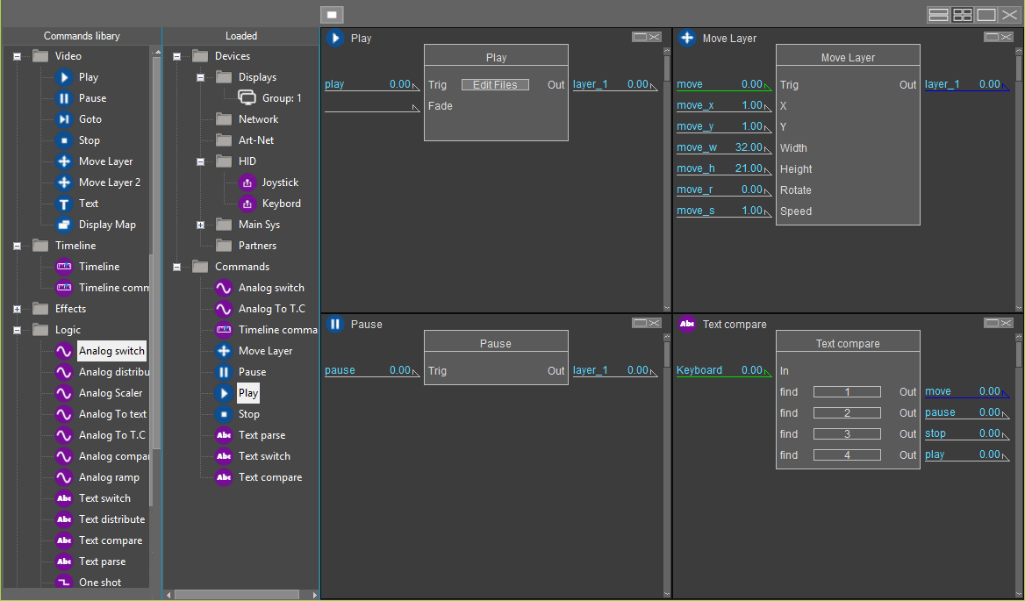Expand the Effects folder
Viewport: 1025px width, 601px height.
click(17, 309)
